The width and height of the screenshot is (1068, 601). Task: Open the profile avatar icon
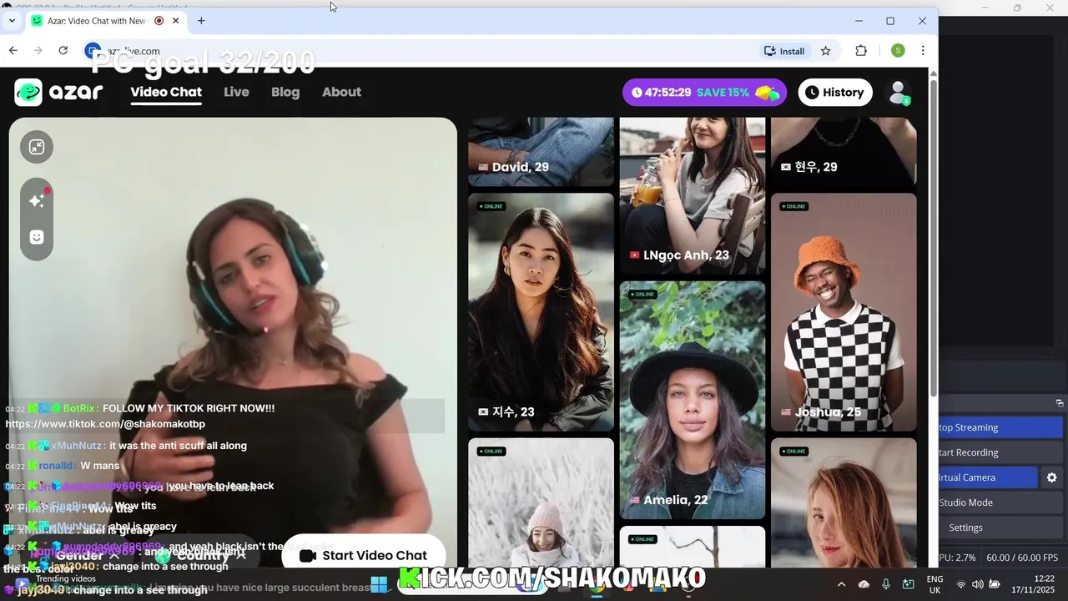pos(898,92)
